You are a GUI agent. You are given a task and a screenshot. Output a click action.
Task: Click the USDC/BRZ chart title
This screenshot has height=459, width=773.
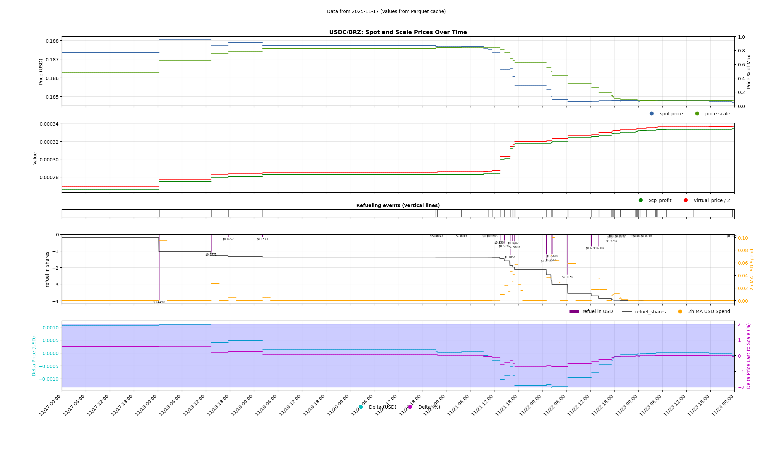tap(398, 32)
